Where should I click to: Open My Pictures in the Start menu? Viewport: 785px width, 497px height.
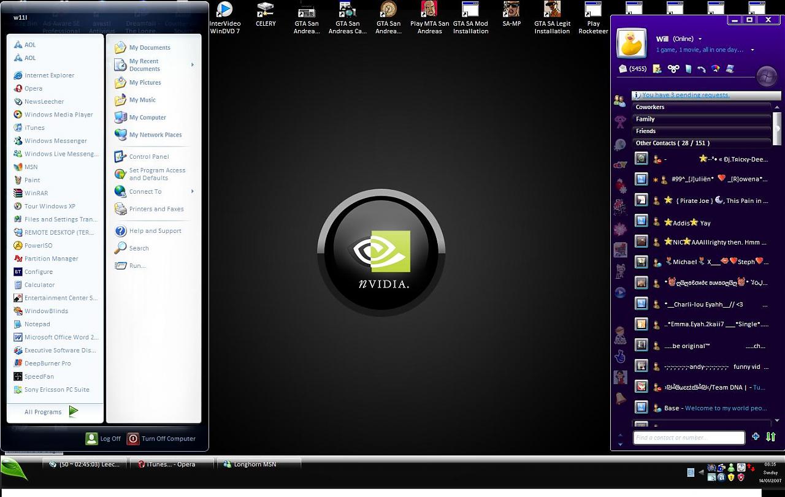(x=138, y=83)
